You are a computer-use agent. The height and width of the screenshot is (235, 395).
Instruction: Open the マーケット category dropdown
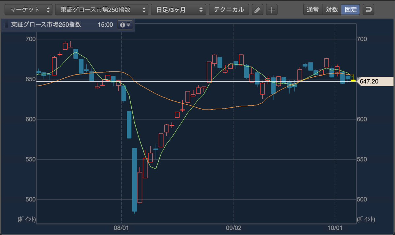point(29,10)
